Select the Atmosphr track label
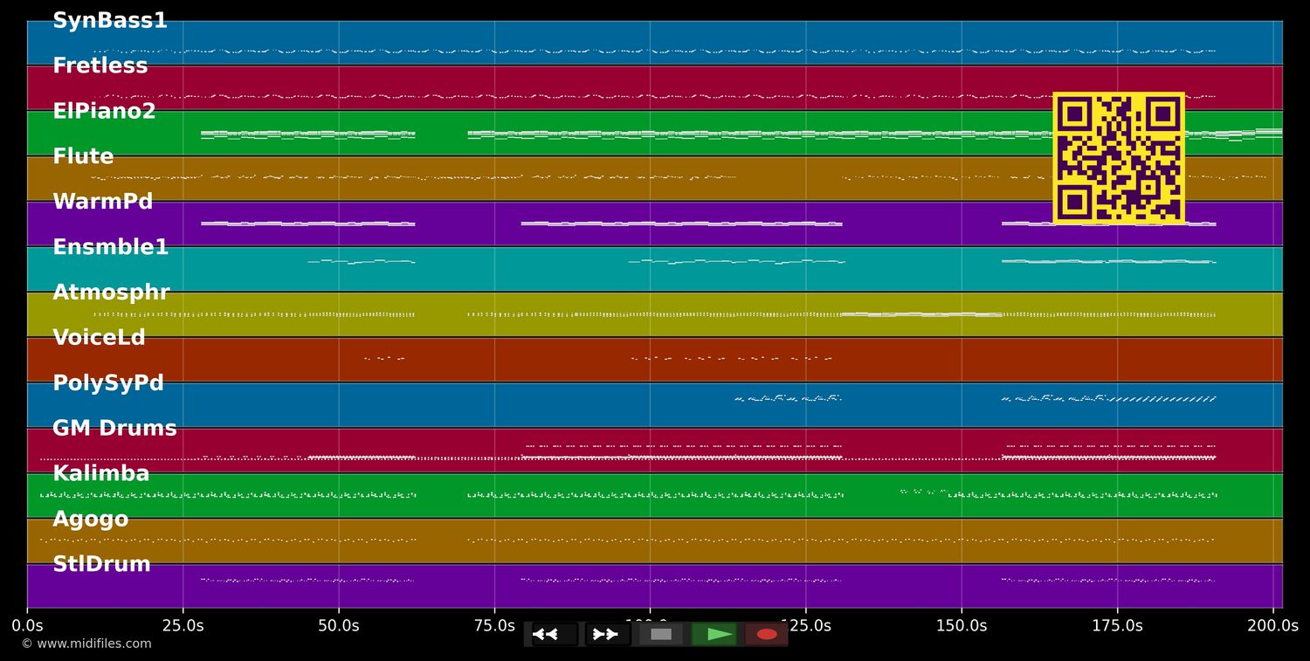1310x661 pixels. tap(111, 293)
